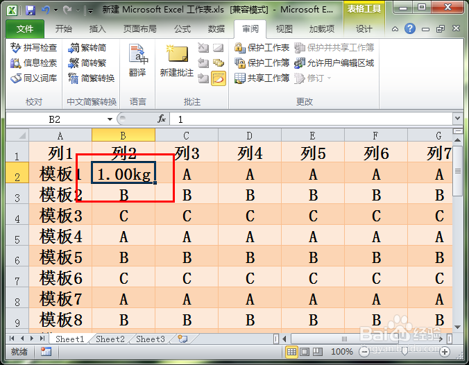This screenshot has height=365, width=469.
Task: Go to next comment icon
Action: click(203, 78)
